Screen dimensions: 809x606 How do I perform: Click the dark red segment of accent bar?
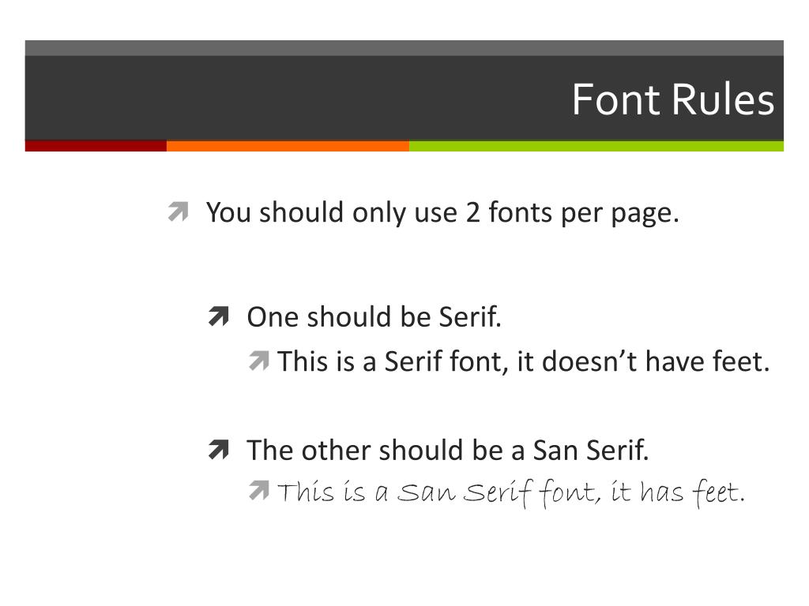[96, 146]
